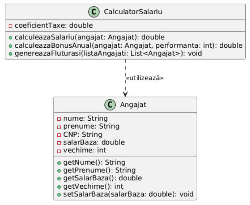Select the prenume: String attribute
250x205 pixels.
point(91,126)
